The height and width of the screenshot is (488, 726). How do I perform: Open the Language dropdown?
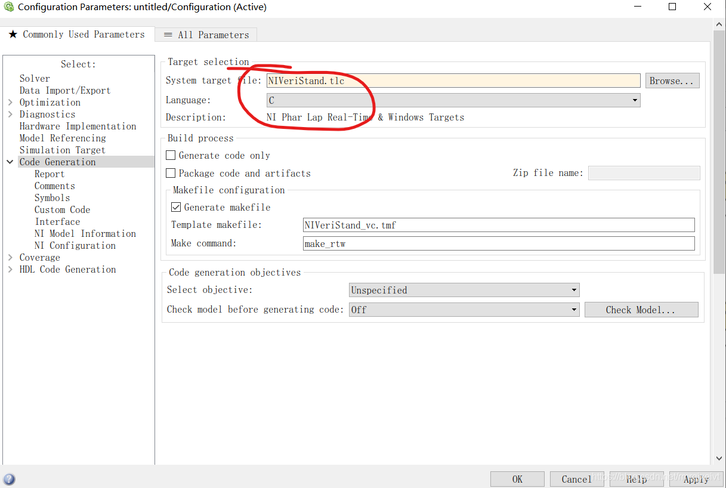pos(453,100)
